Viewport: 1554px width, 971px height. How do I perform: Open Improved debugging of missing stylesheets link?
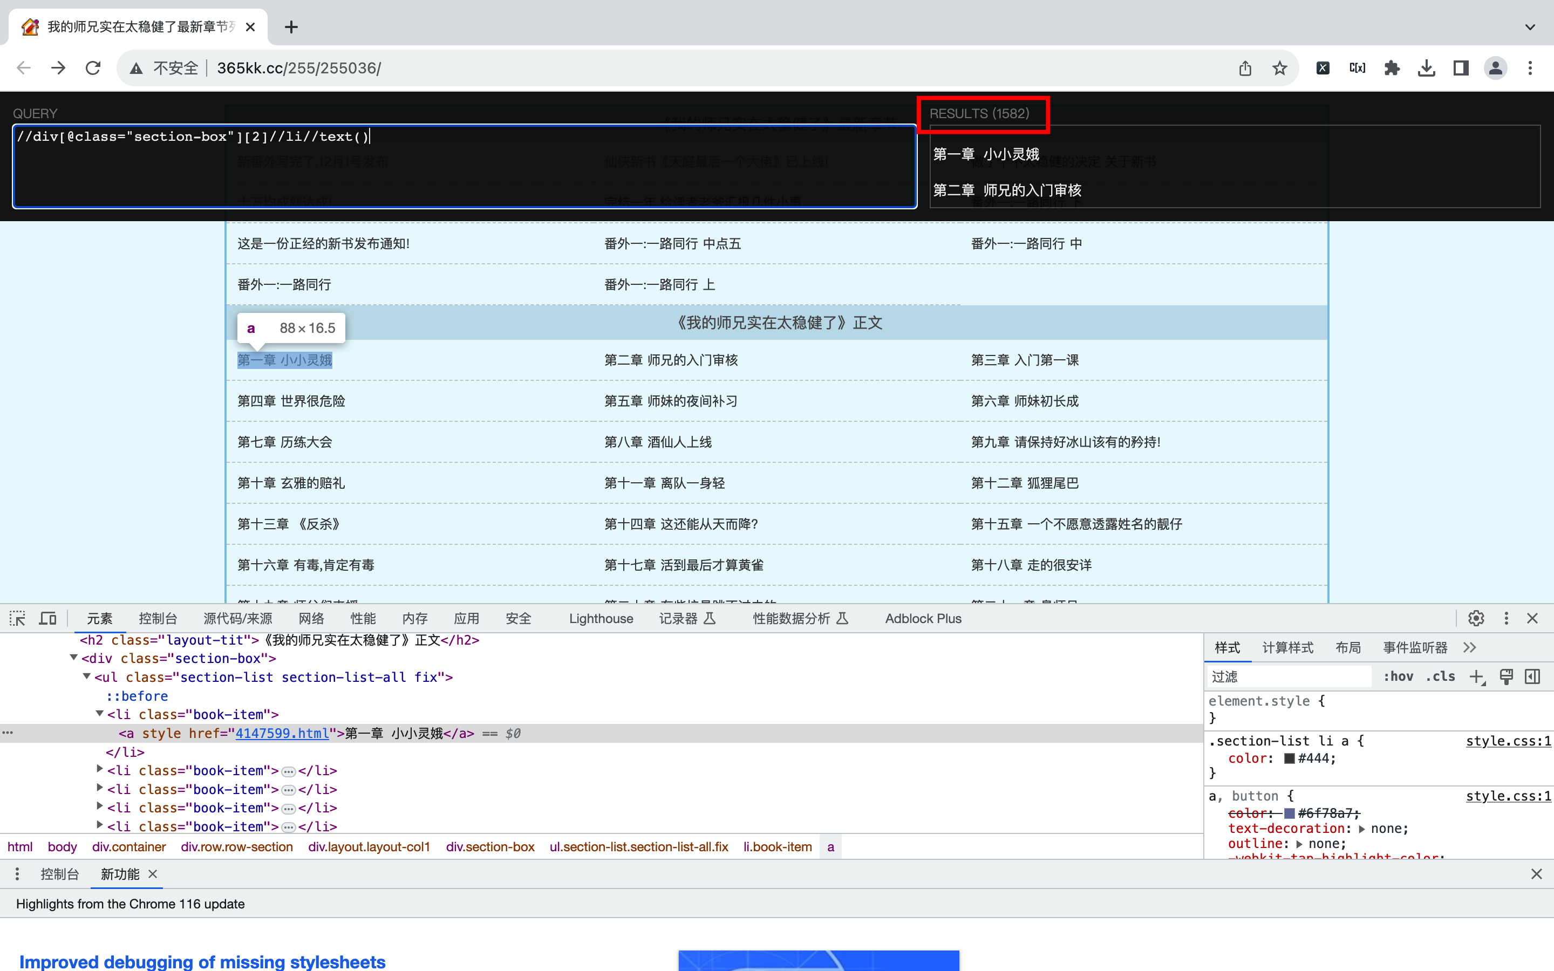tap(202, 961)
